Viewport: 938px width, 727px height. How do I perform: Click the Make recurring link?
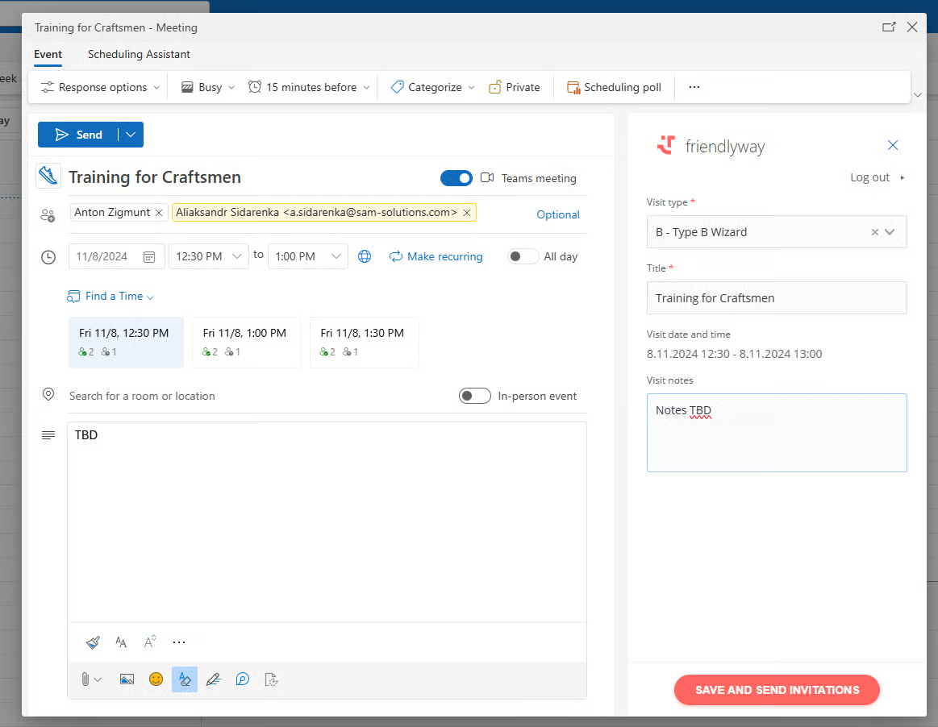(x=436, y=256)
